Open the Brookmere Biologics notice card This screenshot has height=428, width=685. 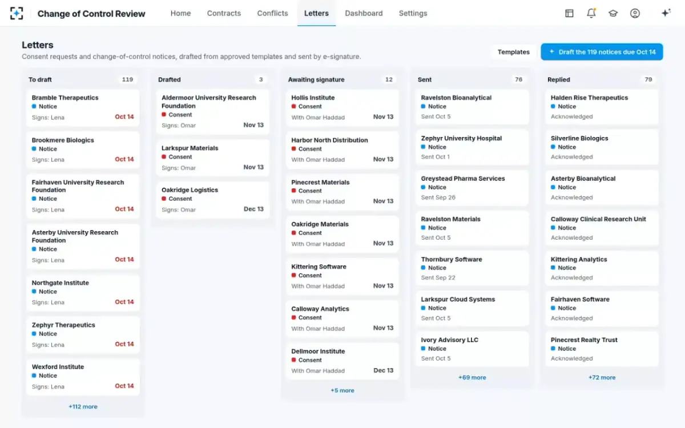point(83,150)
